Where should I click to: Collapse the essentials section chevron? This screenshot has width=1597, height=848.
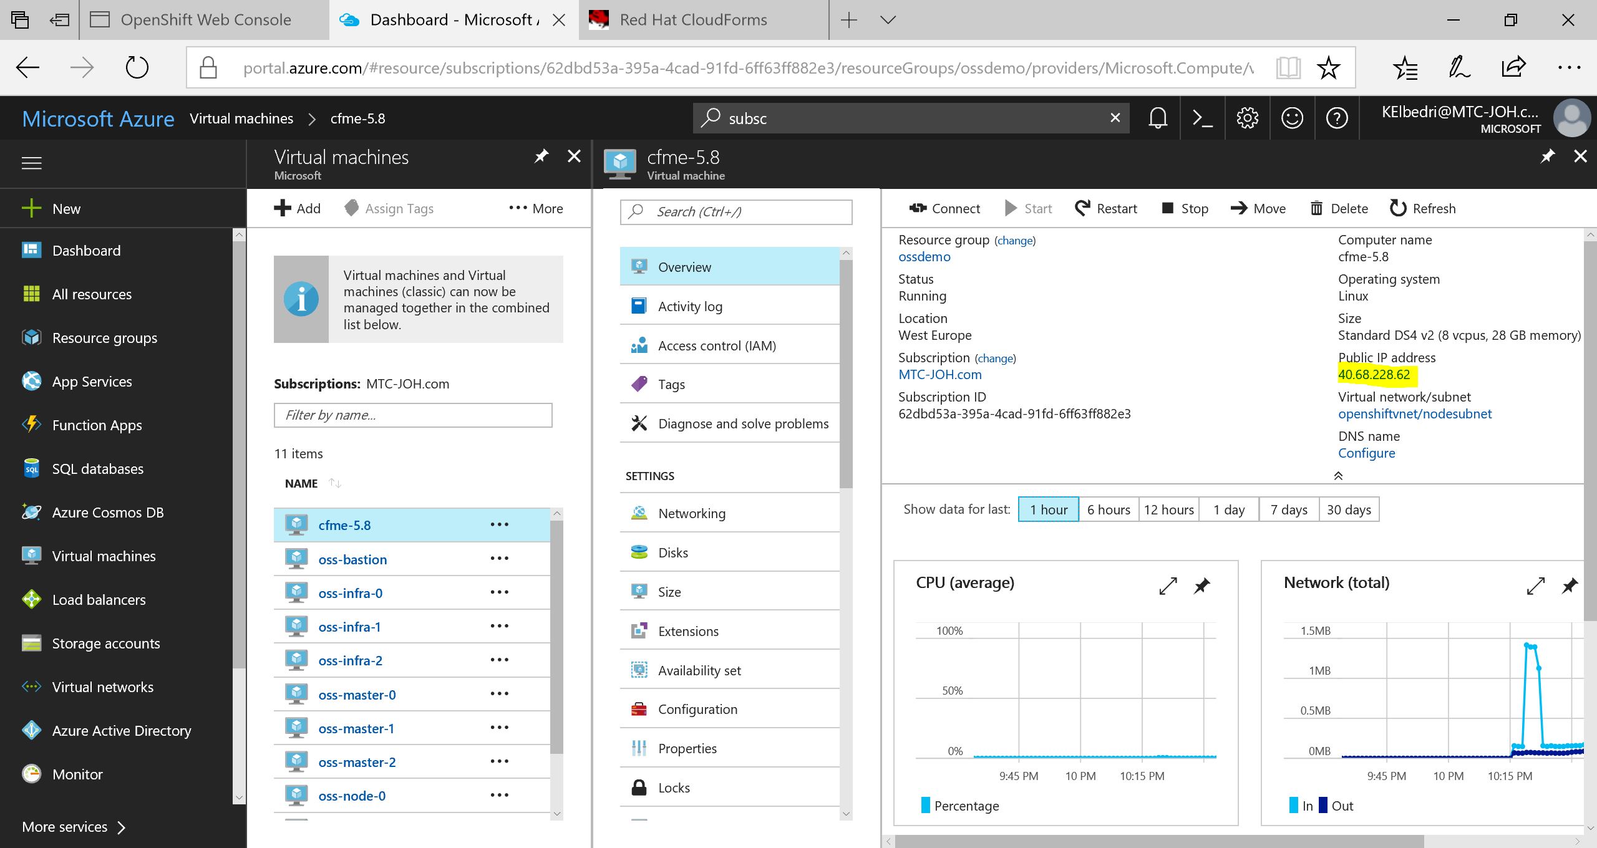point(1338,476)
